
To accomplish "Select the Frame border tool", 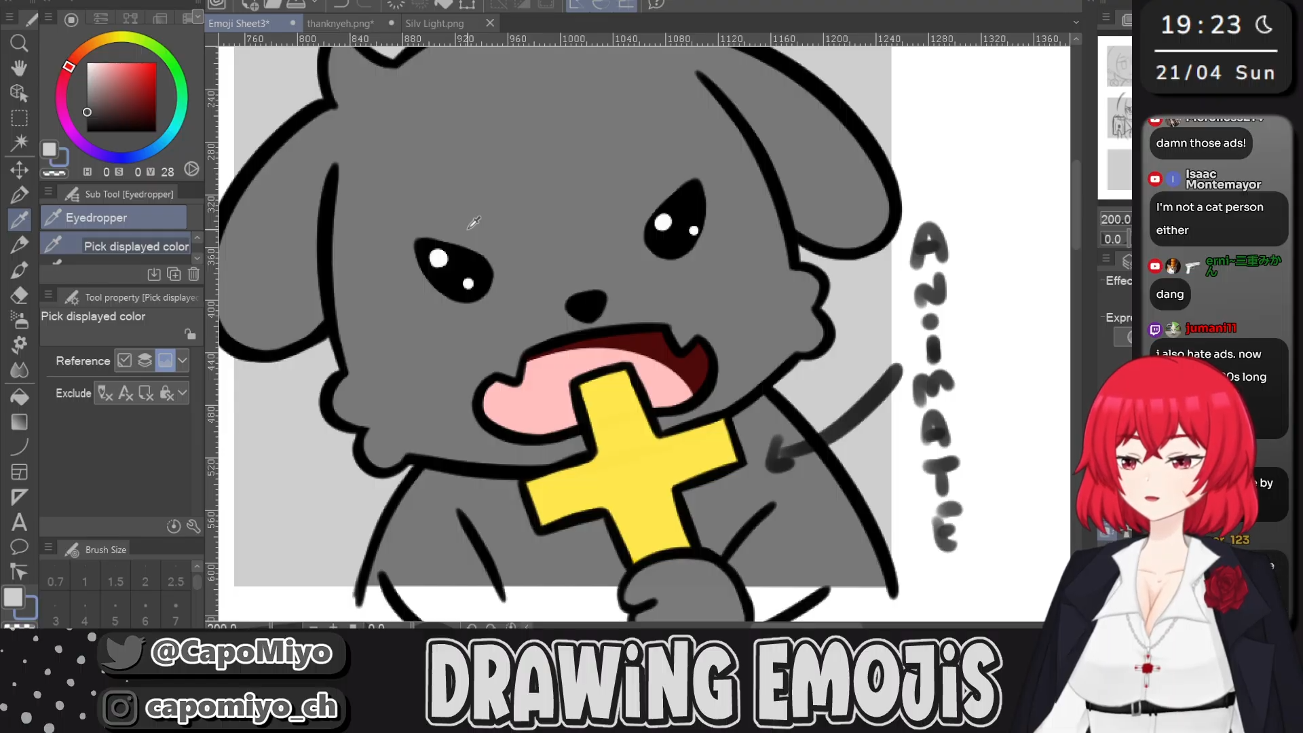I will (19, 472).
